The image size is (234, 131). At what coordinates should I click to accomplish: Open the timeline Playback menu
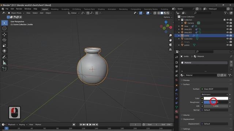click(12, 124)
